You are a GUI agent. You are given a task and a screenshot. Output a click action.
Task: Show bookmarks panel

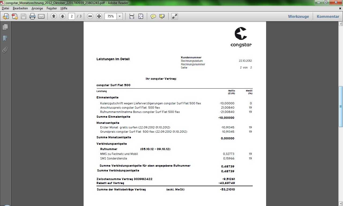coord(5,39)
